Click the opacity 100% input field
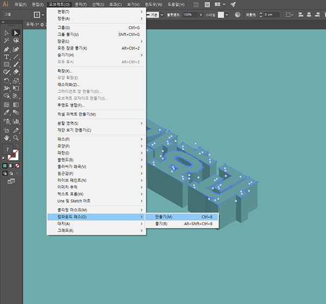This screenshot has width=326, height=304. click(190, 15)
